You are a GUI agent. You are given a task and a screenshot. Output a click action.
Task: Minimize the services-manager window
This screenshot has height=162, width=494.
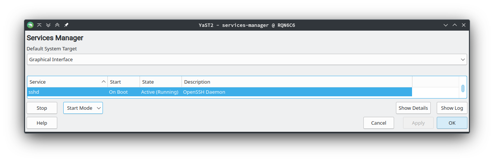446,25
